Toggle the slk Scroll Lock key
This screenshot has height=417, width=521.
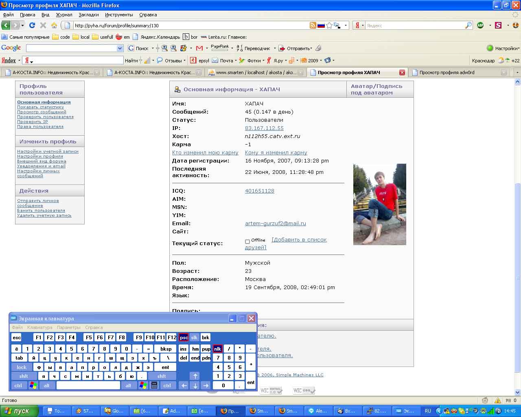tap(194, 338)
